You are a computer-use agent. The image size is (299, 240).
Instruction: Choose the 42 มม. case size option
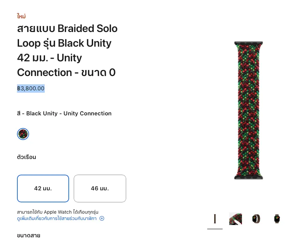43,188
